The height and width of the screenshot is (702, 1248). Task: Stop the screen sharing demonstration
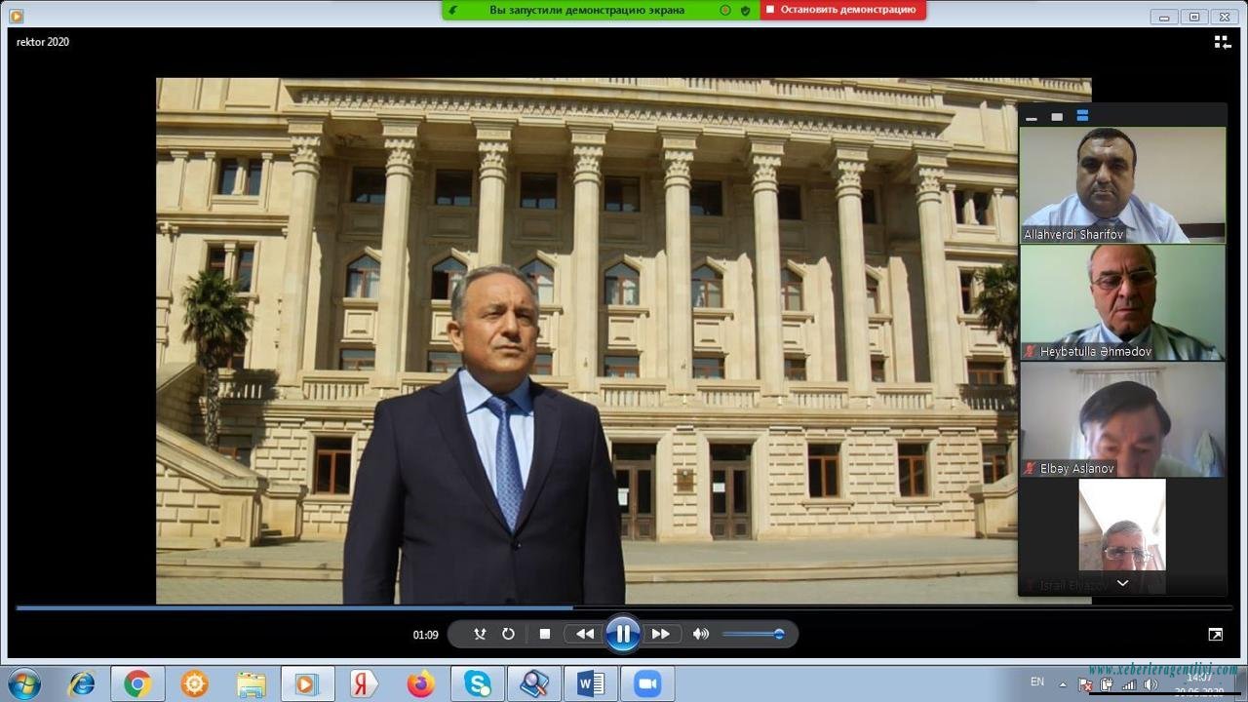(x=841, y=10)
